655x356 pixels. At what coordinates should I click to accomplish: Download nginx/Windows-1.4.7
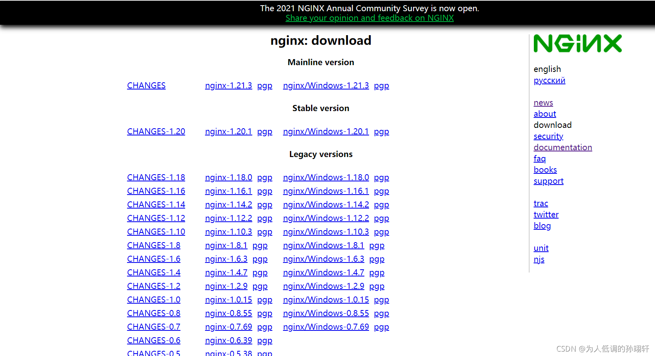(x=324, y=272)
